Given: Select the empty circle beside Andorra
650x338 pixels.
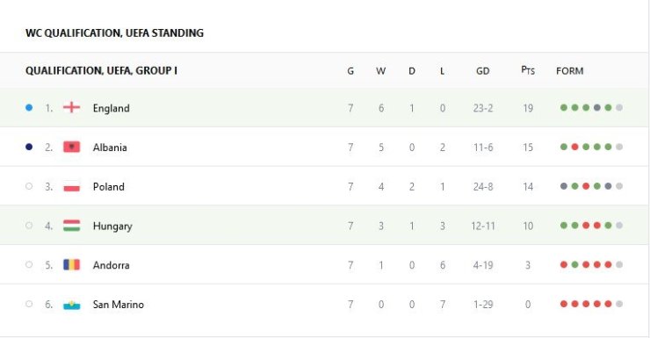Looking at the screenshot, I should coord(29,264).
